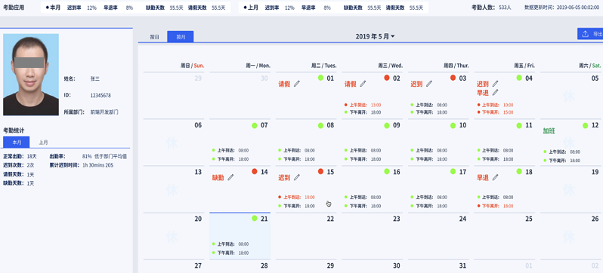Click the employee profile photo
The image size is (603, 273).
tap(31, 75)
